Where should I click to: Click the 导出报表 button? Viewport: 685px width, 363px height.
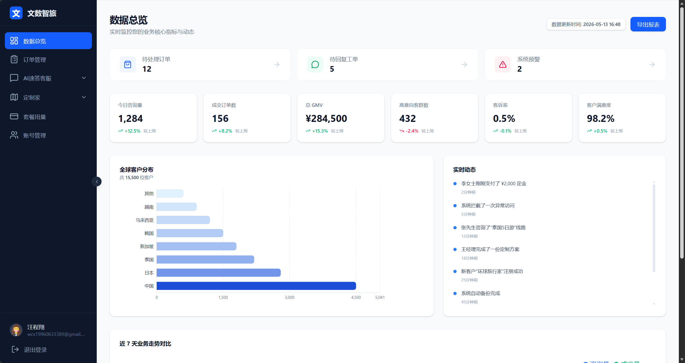point(648,24)
